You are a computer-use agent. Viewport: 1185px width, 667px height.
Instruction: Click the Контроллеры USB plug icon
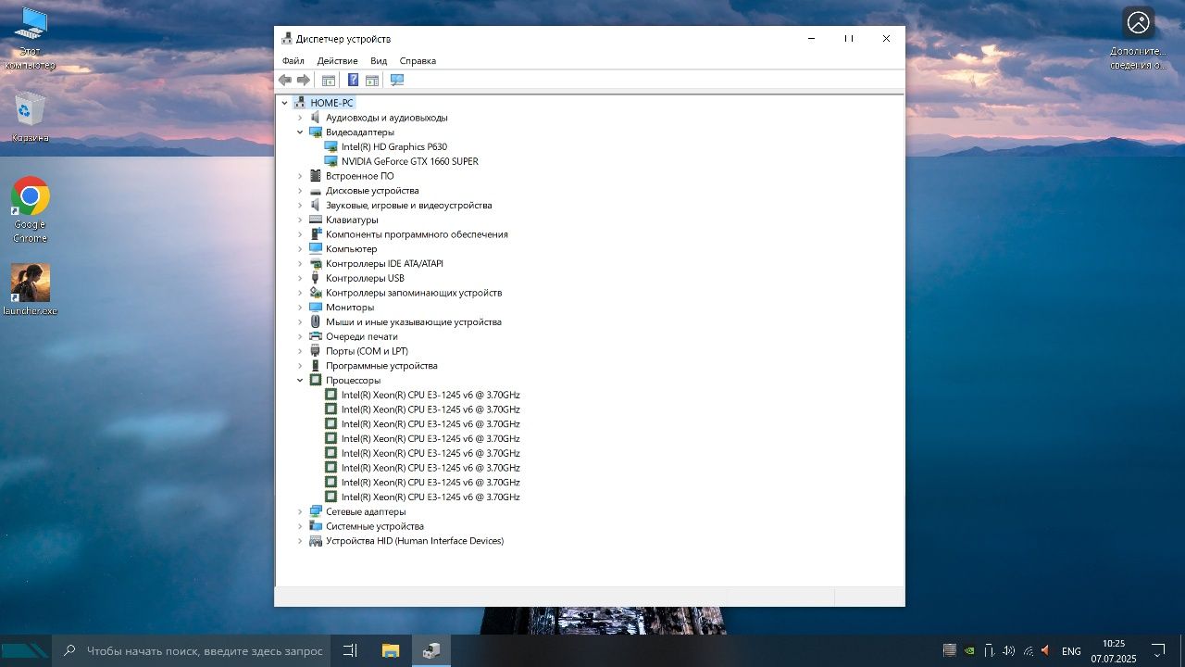[316, 278]
